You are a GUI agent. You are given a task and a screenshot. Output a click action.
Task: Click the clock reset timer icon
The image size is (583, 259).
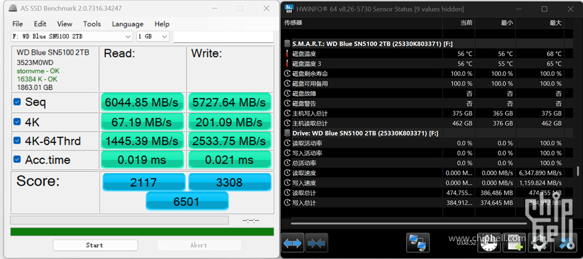(490, 242)
